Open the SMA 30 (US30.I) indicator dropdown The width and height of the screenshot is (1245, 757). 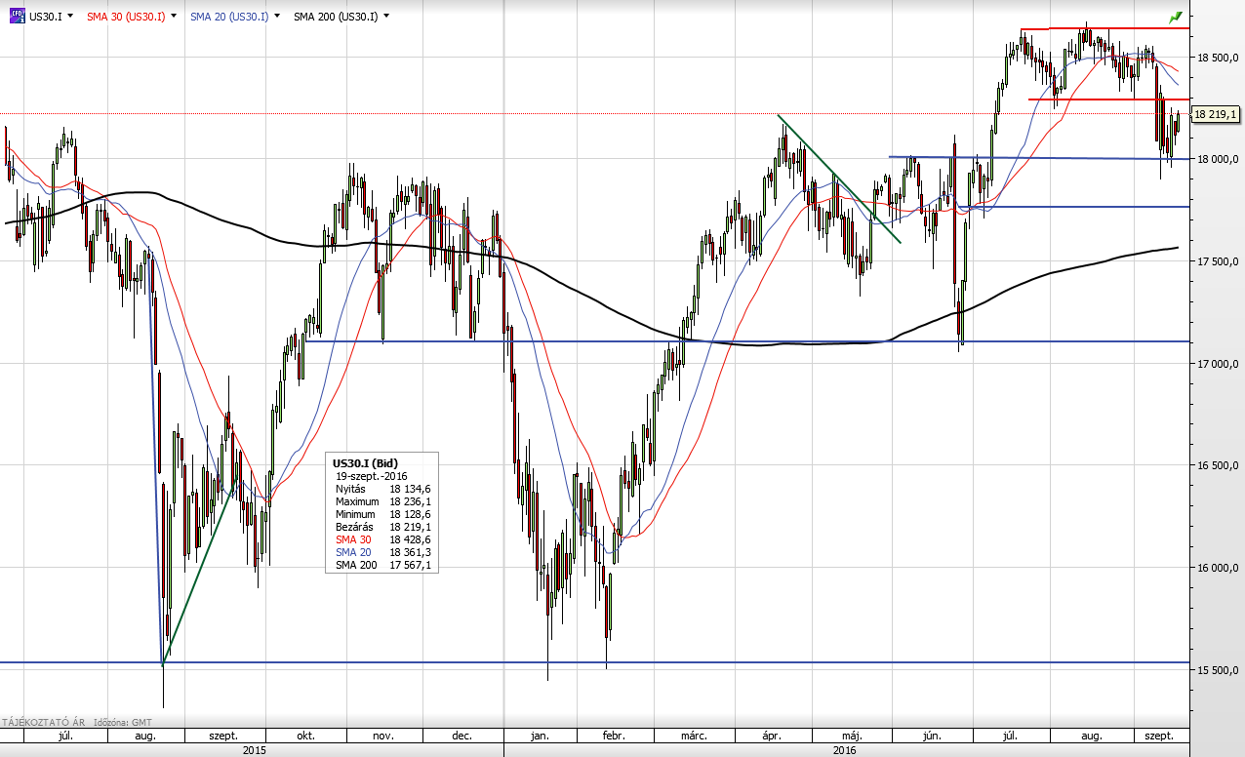click(172, 17)
